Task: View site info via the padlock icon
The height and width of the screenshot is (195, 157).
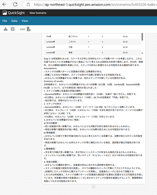Action: coord(28,5)
